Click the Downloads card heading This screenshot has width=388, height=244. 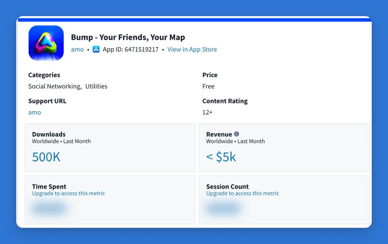(x=49, y=134)
